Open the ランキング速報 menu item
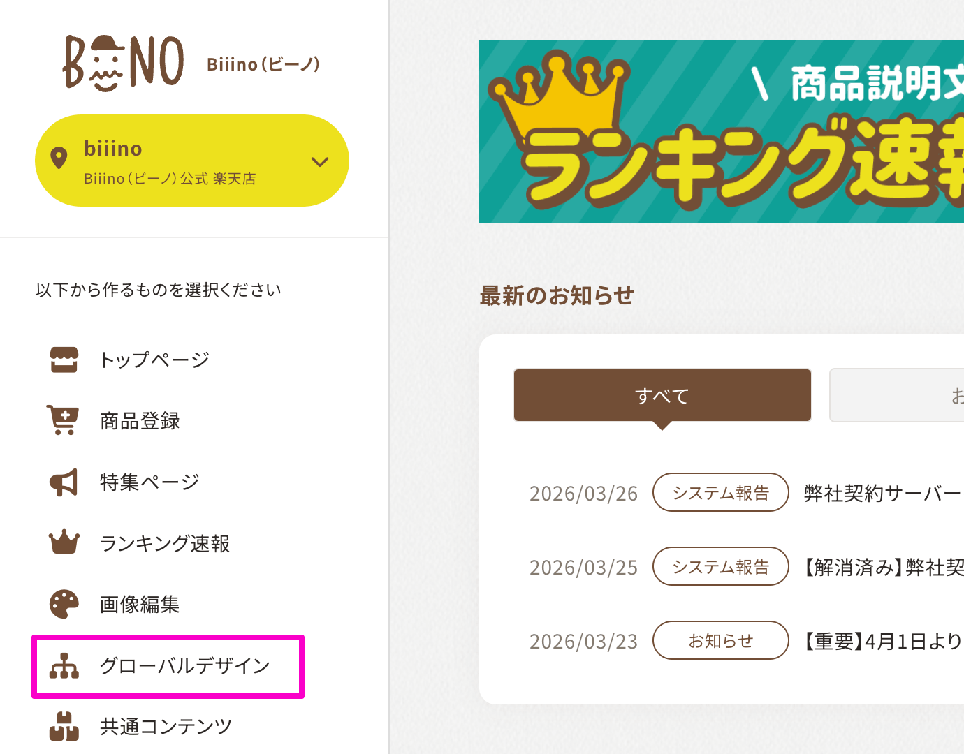Viewport: 964px width, 754px height. coord(165,543)
